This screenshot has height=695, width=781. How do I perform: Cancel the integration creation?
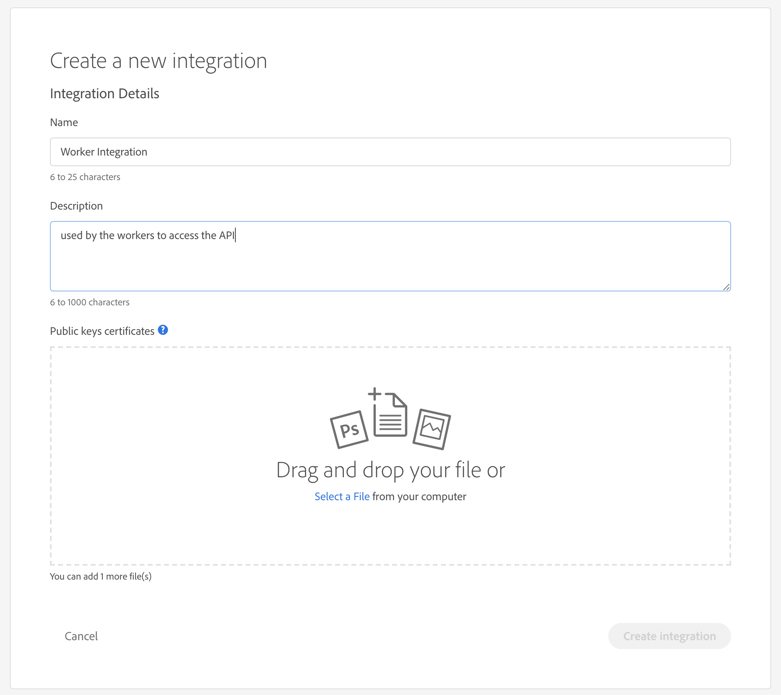point(81,636)
